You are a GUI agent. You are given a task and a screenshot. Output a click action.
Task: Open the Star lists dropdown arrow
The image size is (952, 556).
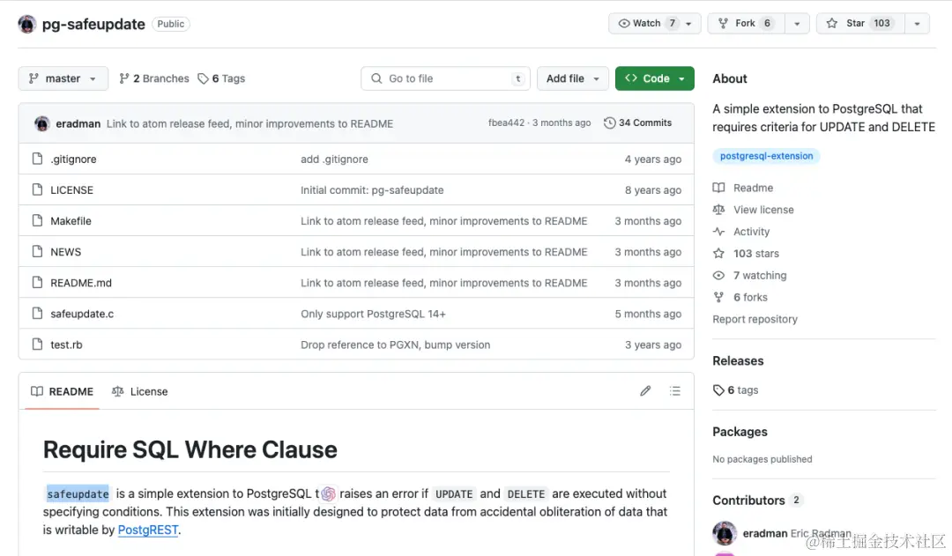coord(917,24)
